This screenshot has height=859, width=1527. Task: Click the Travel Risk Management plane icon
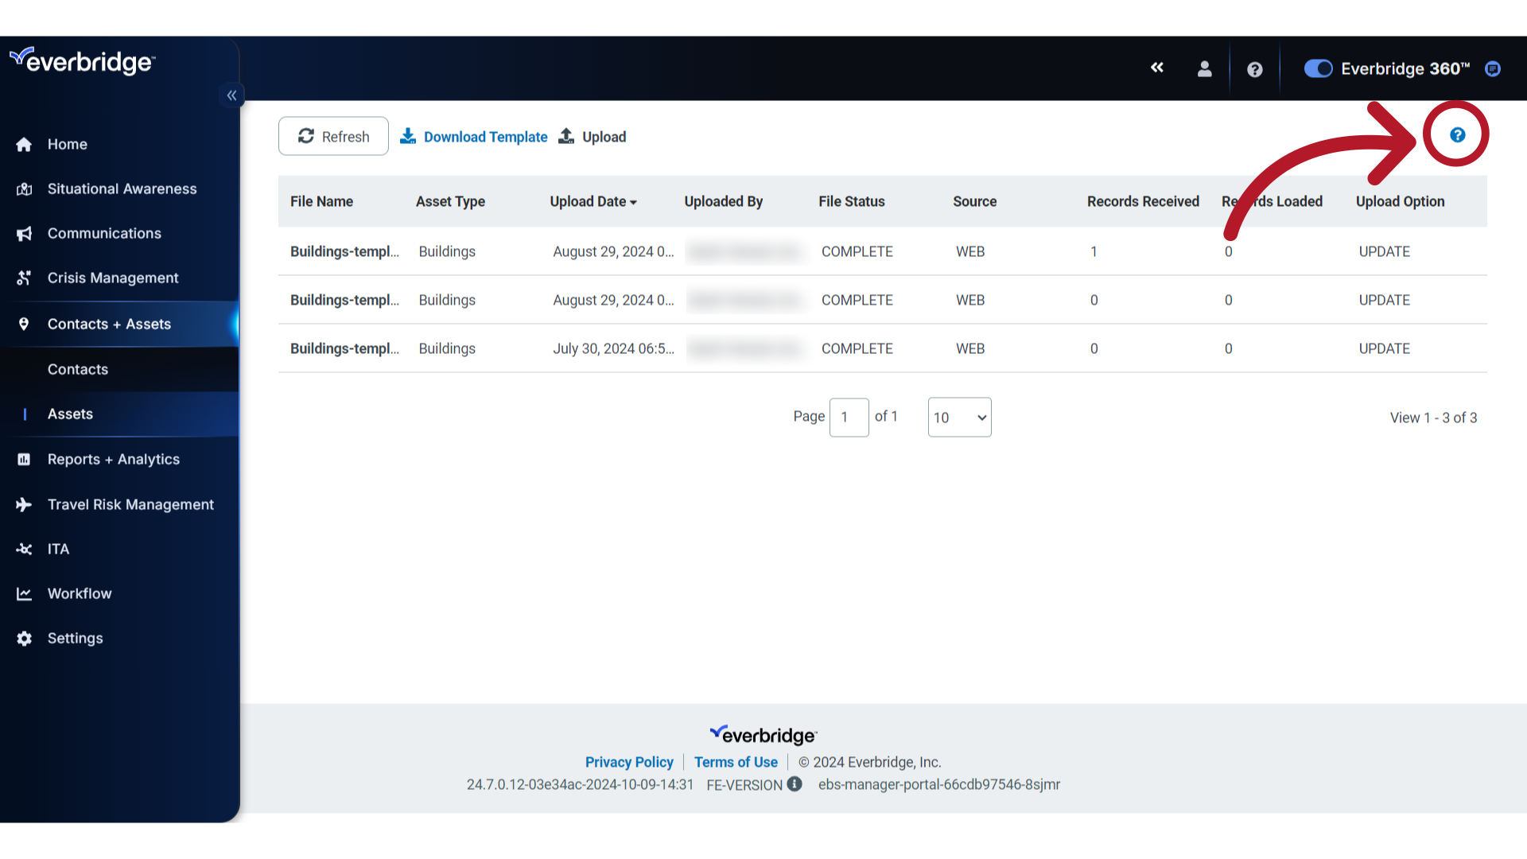(x=24, y=505)
